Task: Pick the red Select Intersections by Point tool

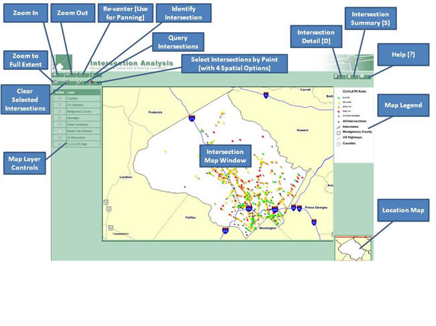Action: click(95, 82)
